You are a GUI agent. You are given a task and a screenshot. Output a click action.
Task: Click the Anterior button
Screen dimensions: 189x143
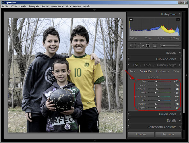[141, 134]
